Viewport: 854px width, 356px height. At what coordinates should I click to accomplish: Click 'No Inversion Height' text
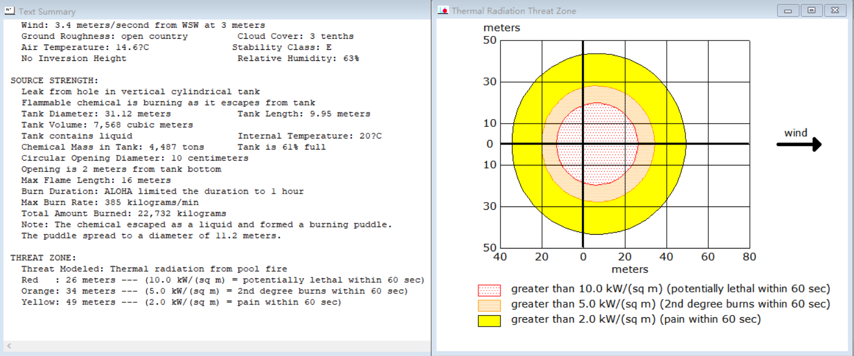[74, 59]
